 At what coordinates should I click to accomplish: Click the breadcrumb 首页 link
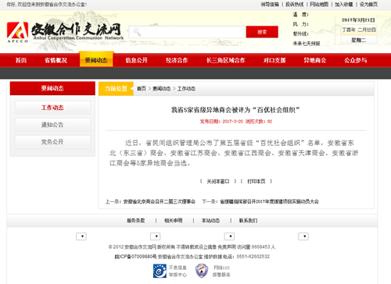tap(142, 89)
